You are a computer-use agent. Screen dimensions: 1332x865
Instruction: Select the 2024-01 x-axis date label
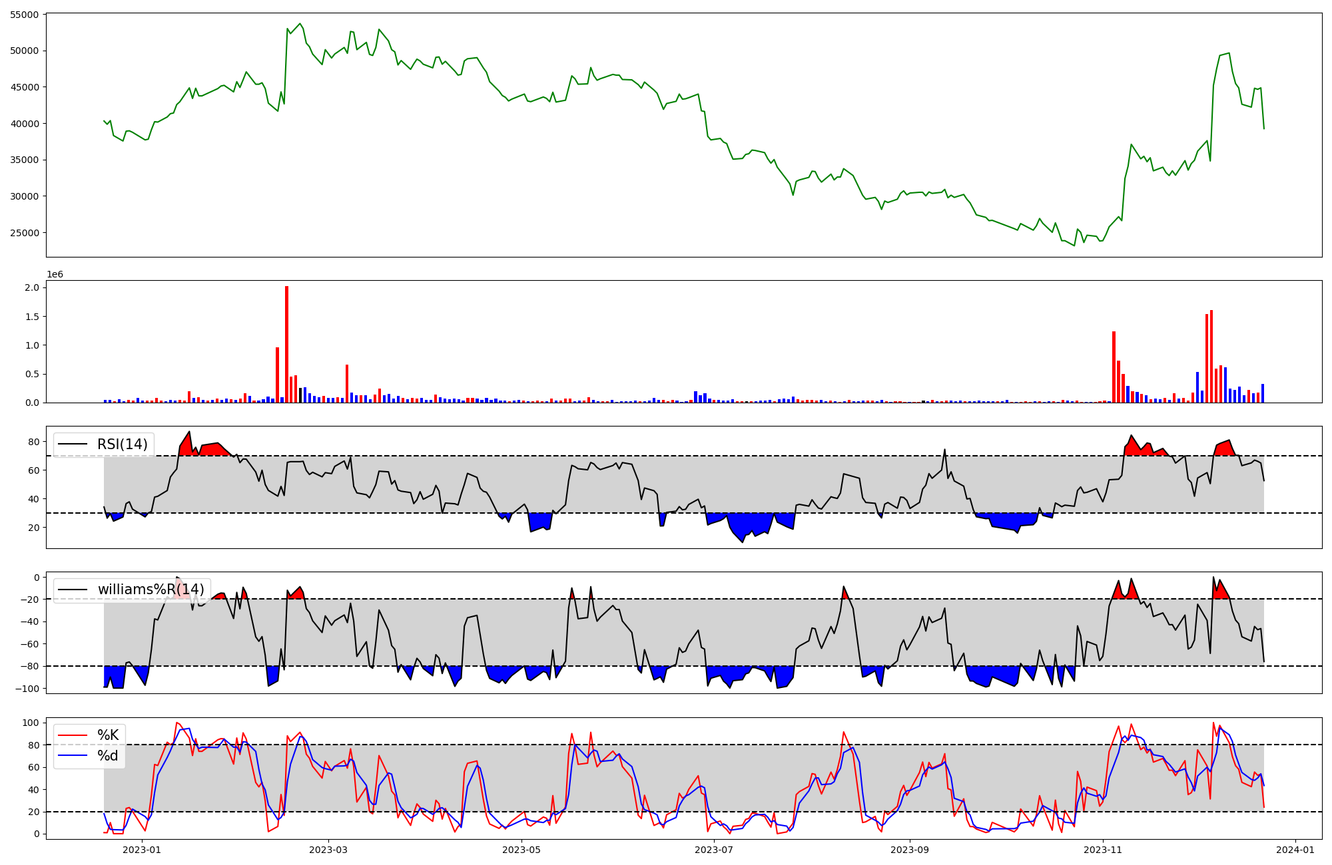[1295, 850]
